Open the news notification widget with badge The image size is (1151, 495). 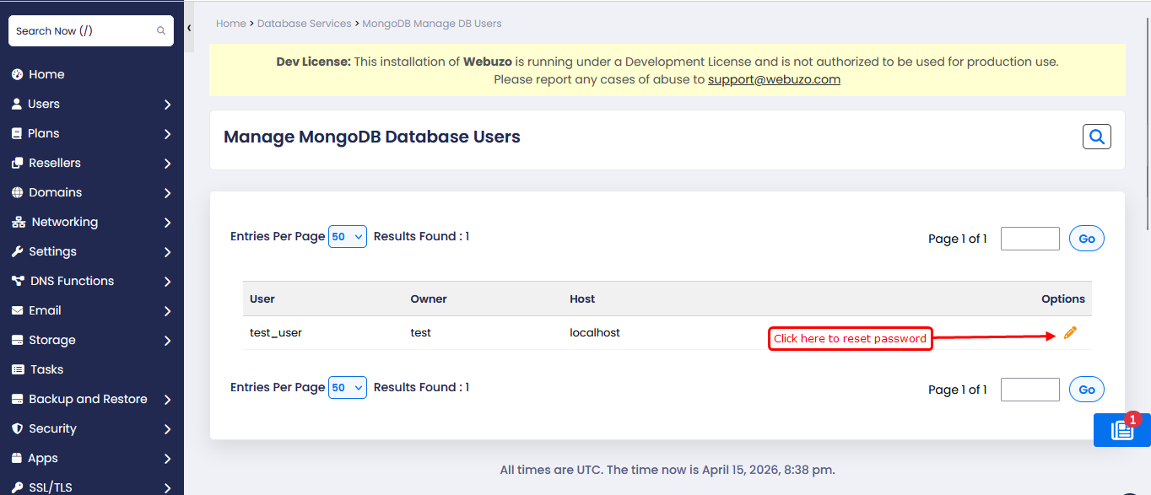click(x=1121, y=430)
